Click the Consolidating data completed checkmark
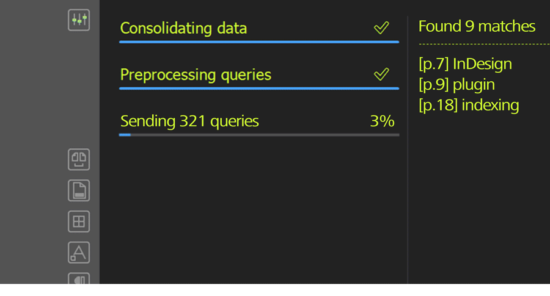550x296 pixels. [x=381, y=27]
